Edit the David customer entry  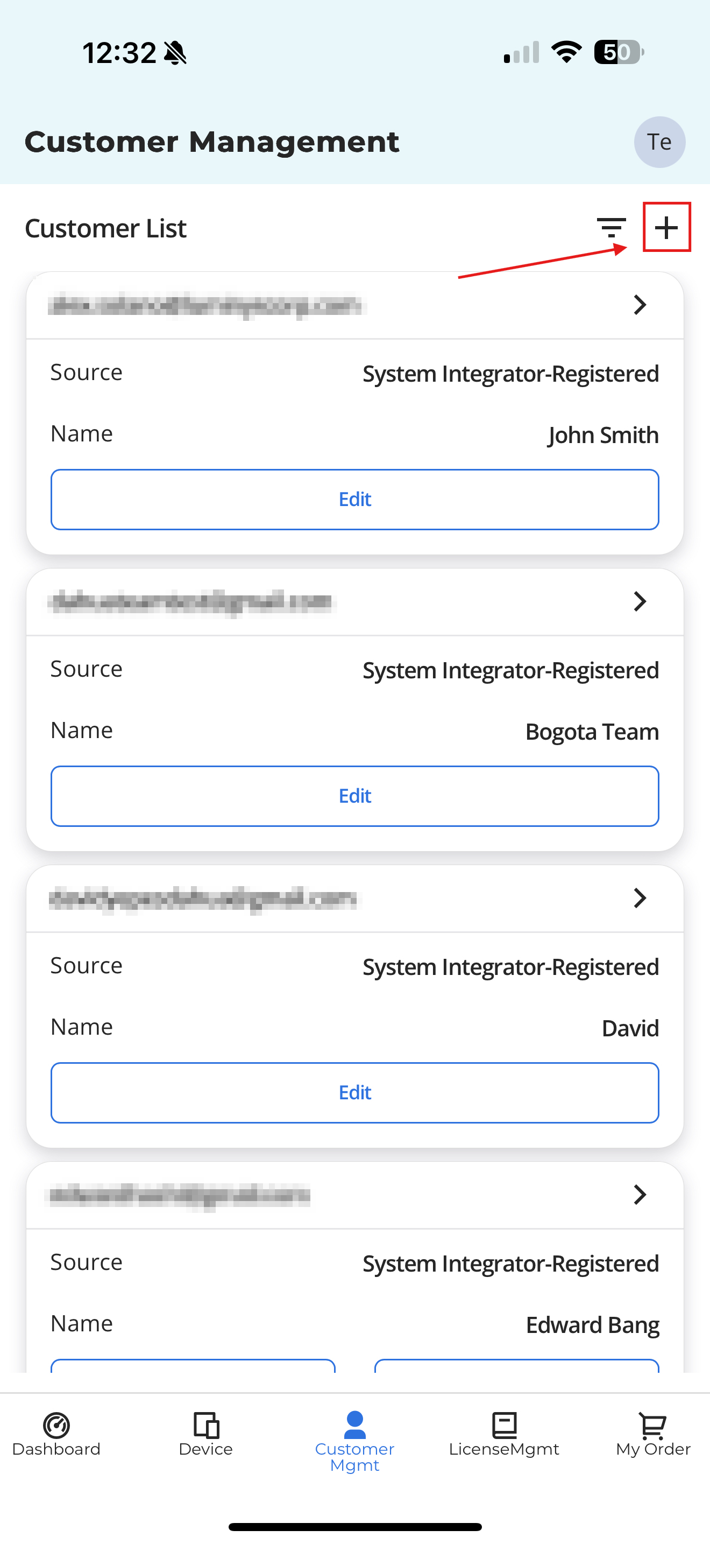coord(354,1093)
